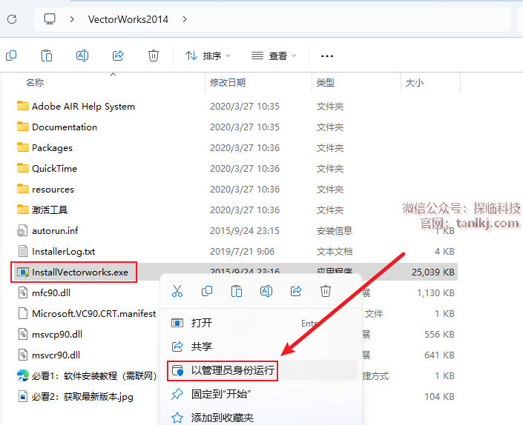Click the 安装信息 type cell of autorun.inf

point(335,230)
